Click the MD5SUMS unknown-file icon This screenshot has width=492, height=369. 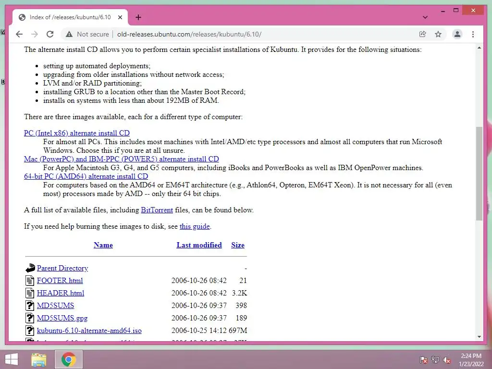coord(30,306)
